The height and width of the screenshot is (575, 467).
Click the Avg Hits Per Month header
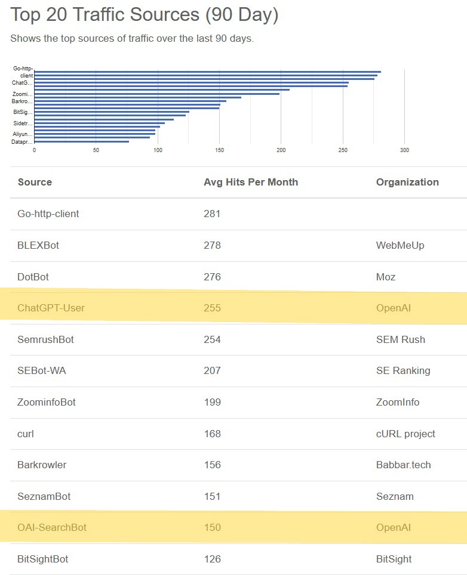tap(250, 183)
